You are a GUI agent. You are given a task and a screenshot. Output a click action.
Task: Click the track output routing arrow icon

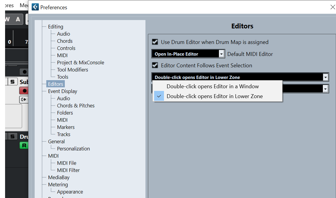[24, 99]
